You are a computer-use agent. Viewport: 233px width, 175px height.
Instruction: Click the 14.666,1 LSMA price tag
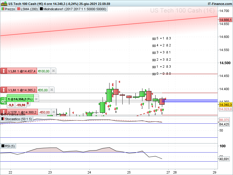point(225,20)
